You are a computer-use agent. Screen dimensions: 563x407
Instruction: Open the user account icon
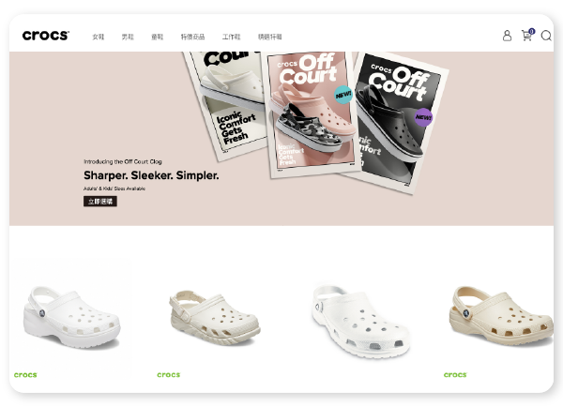(507, 36)
